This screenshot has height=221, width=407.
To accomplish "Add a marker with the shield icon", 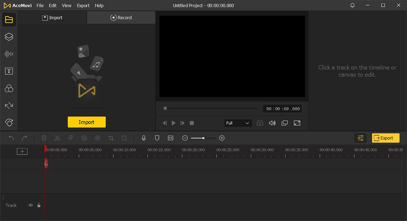I will [157, 138].
